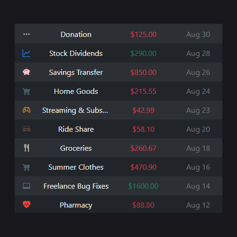Click the car icon for Ride Share
Image resolution: width=237 pixels, height=237 pixels.
coord(27,129)
